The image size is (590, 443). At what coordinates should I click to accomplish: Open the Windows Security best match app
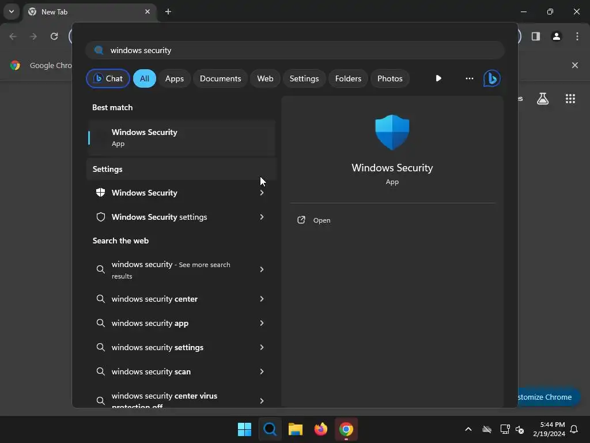click(x=181, y=138)
